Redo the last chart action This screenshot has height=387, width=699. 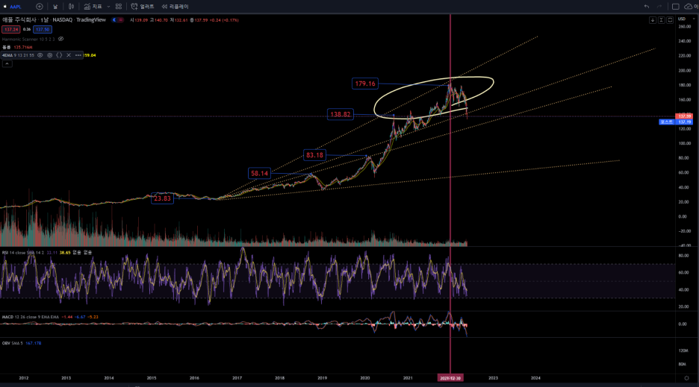click(x=659, y=7)
